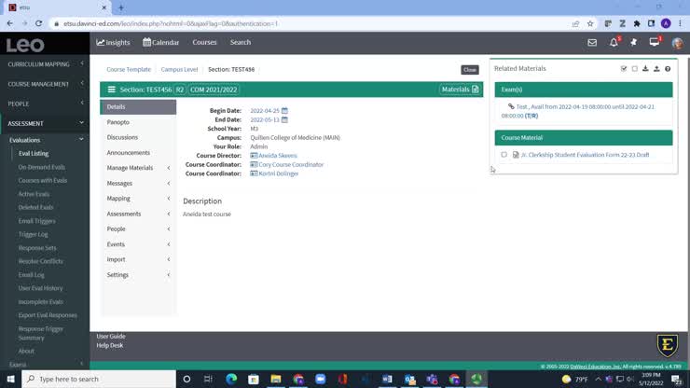Go to Campus Level breadcrumb

click(179, 70)
